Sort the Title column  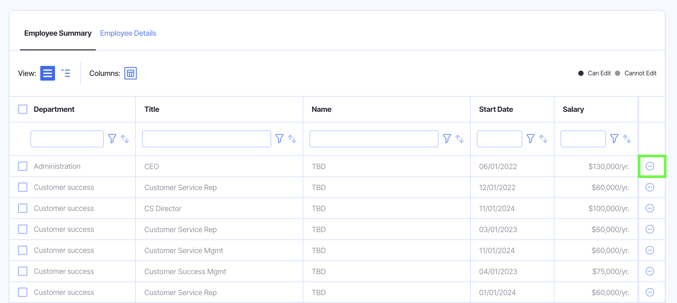click(x=292, y=139)
